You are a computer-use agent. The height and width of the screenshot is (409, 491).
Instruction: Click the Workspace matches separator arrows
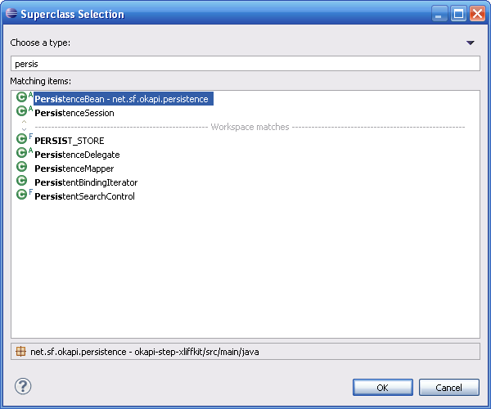click(24, 125)
